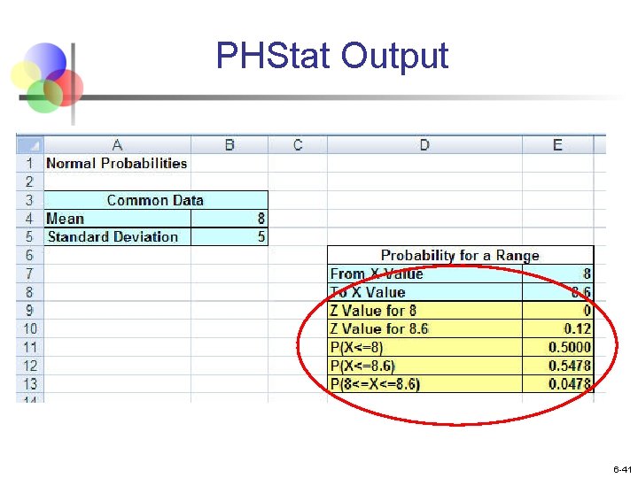The height and width of the screenshot is (478, 638).
Task: Click the 'Probability for a Range' header
Action: 461,256
